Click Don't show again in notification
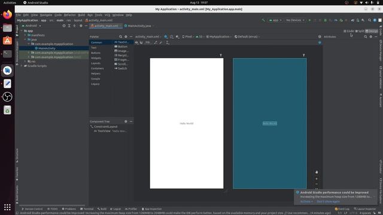Image resolution: width=383 pixels, height=215 pixels. point(328,202)
